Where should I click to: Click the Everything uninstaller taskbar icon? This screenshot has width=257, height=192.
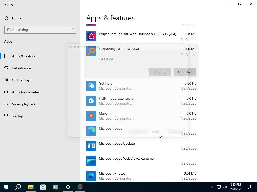80,187
